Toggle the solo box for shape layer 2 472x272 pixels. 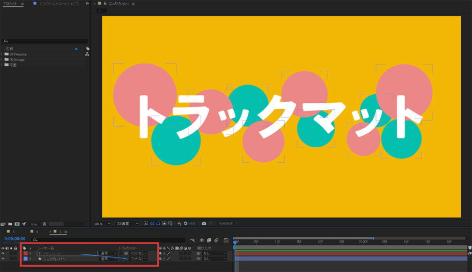click(x=11, y=259)
